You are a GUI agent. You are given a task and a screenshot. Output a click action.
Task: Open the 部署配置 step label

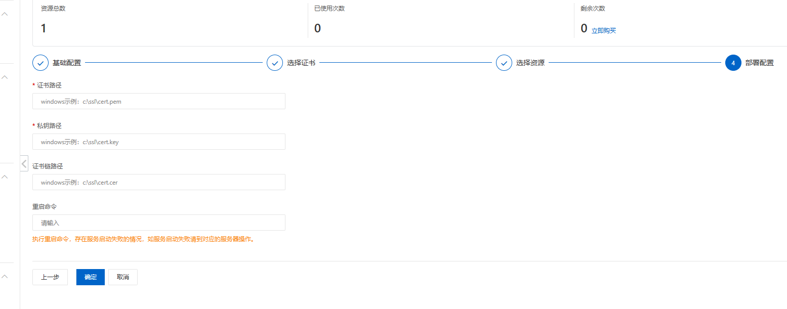tap(759, 63)
